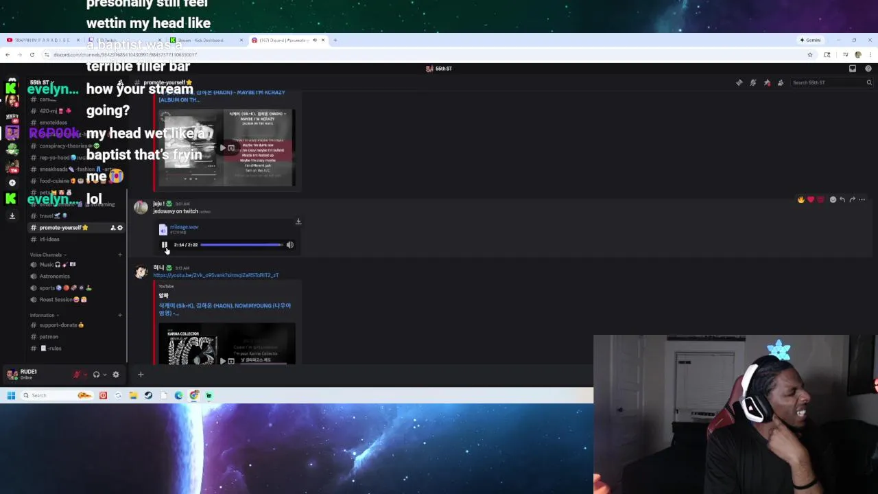The width and height of the screenshot is (878, 494).
Task: Reload the page in Chrome
Action: pyautogui.click(x=32, y=54)
